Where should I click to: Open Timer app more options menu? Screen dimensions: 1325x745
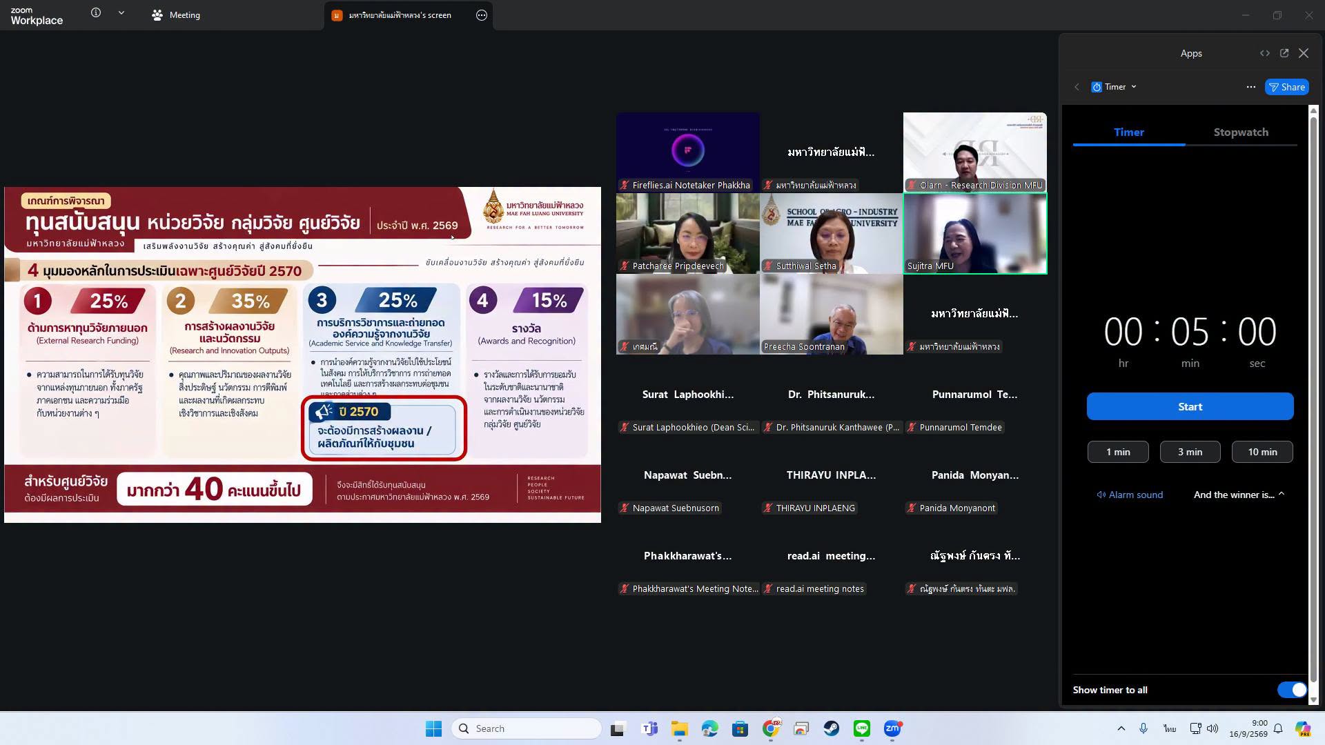tap(1250, 87)
